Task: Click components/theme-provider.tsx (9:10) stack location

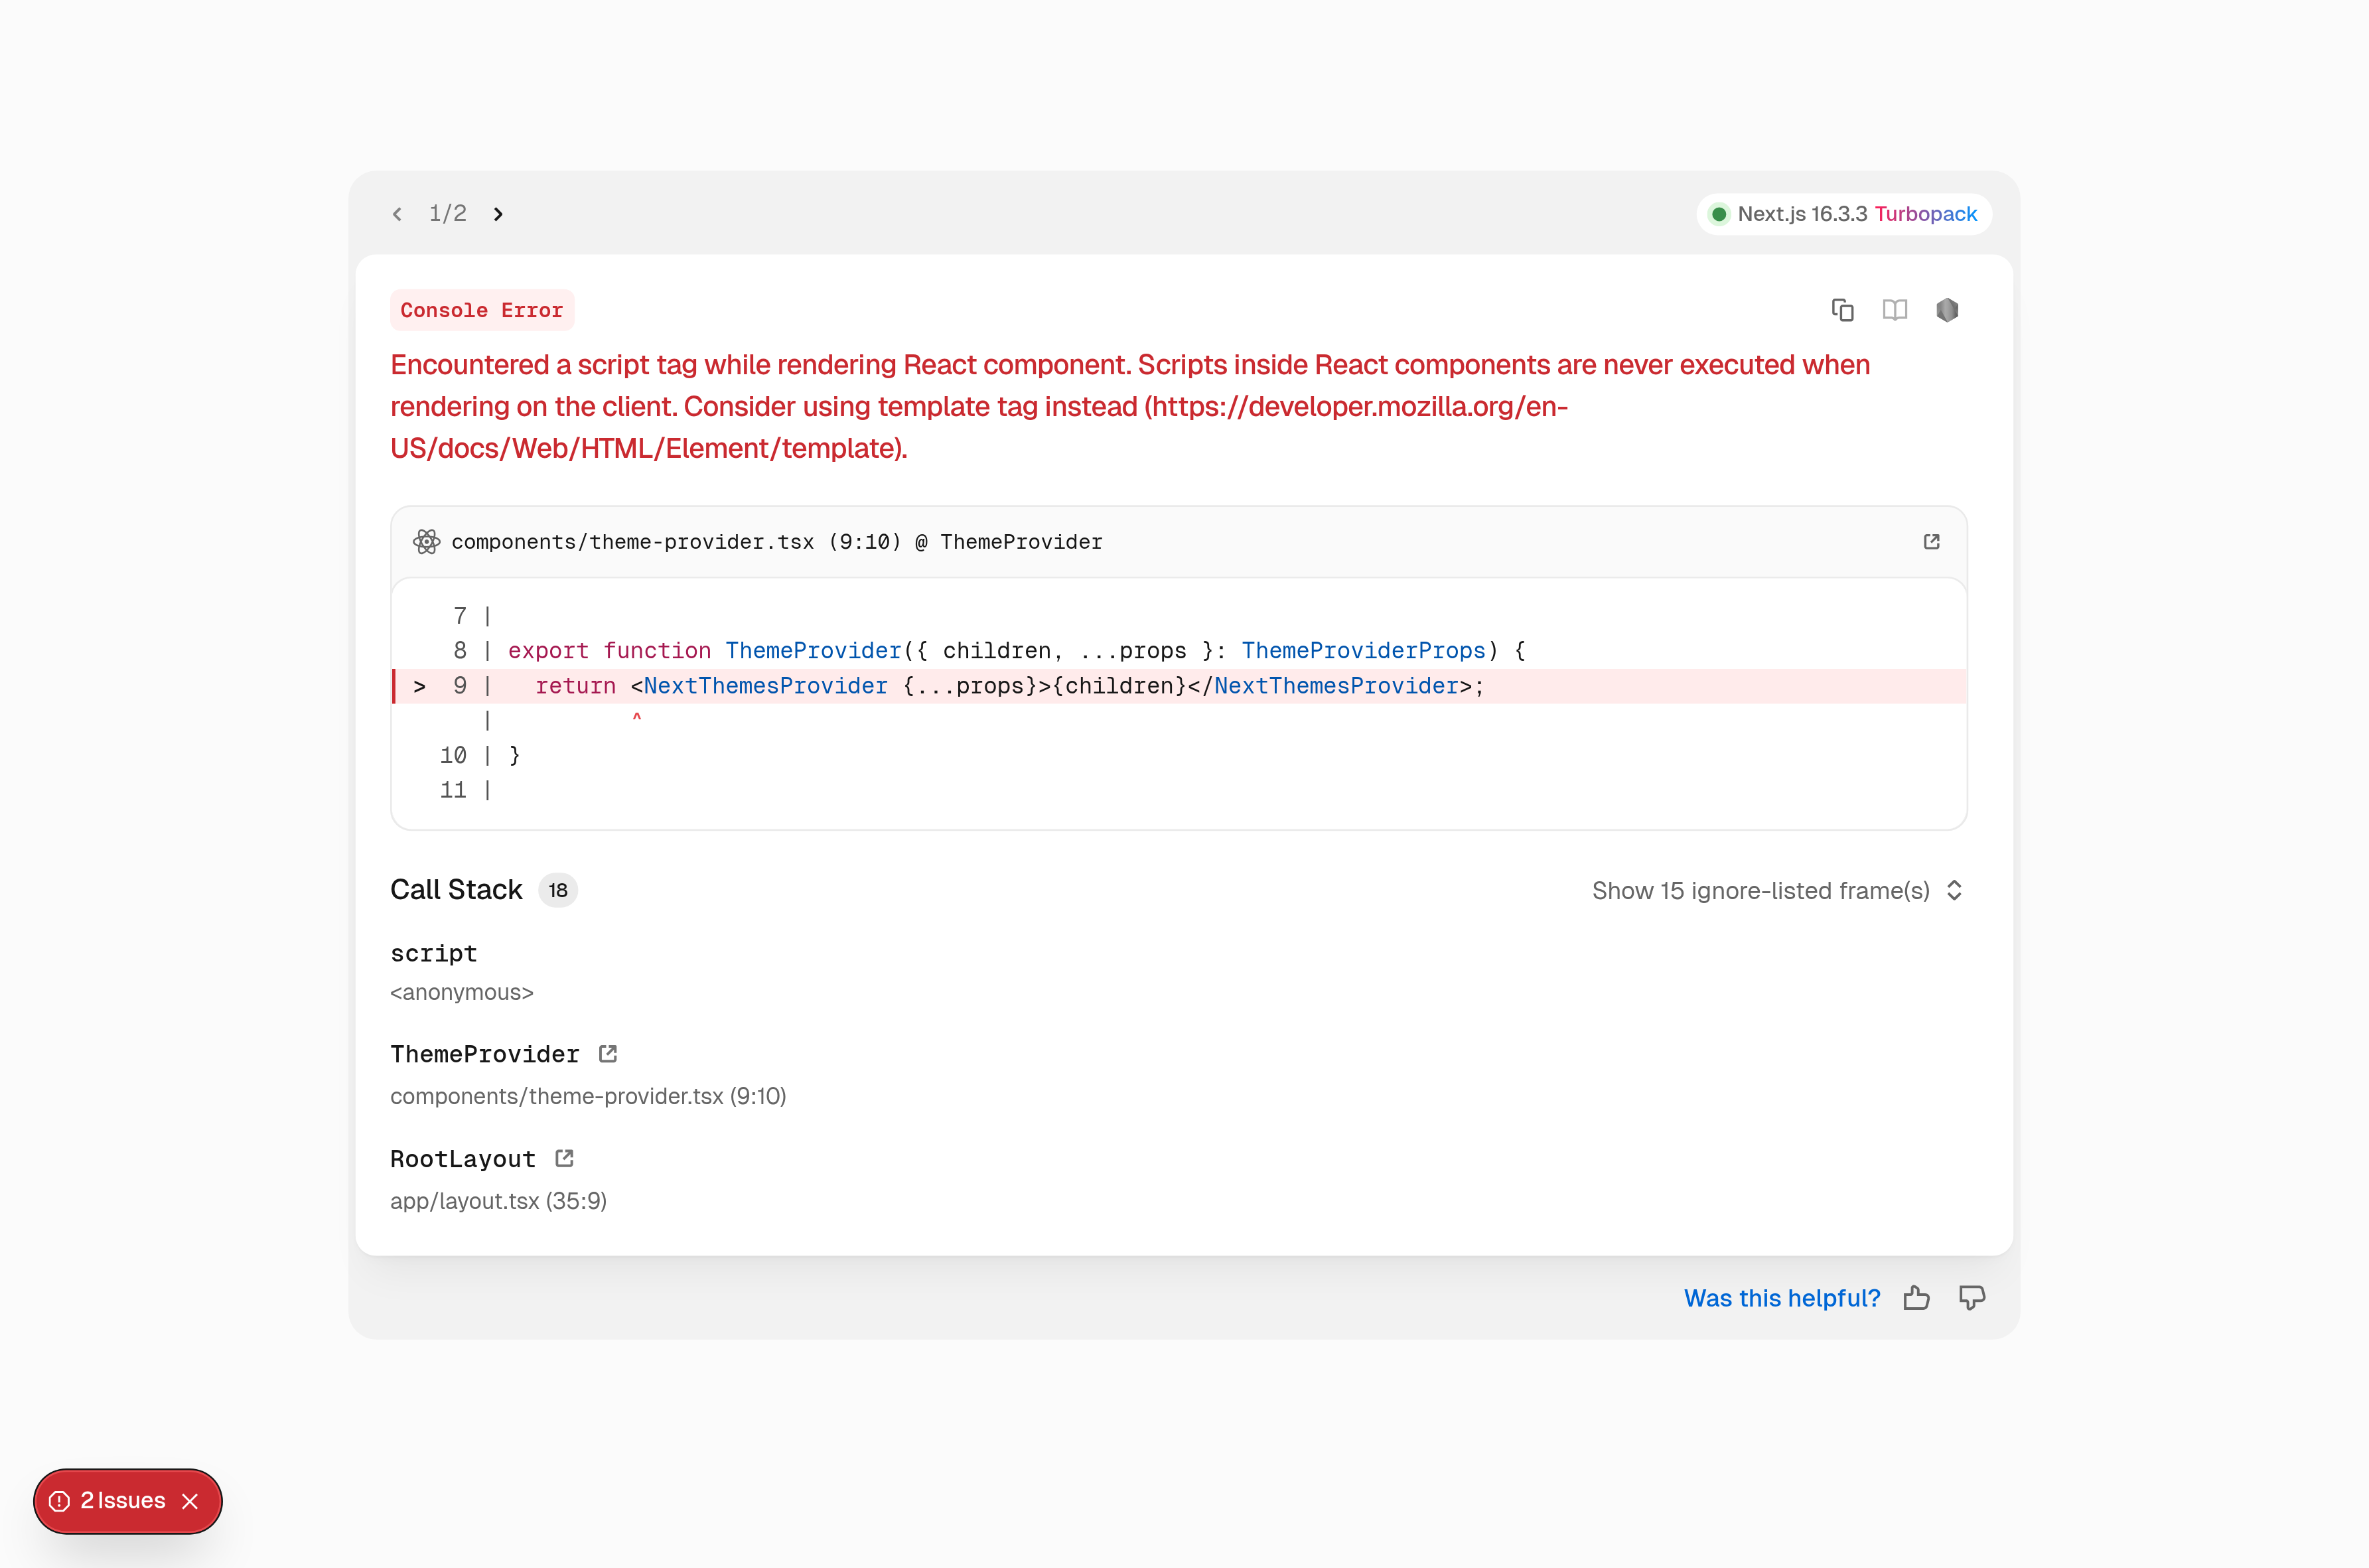Action: pos(588,1097)
